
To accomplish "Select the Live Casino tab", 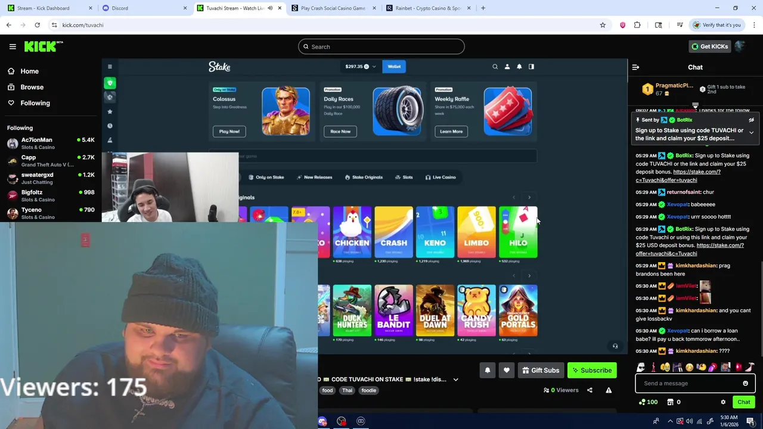I will pos(441,177).
